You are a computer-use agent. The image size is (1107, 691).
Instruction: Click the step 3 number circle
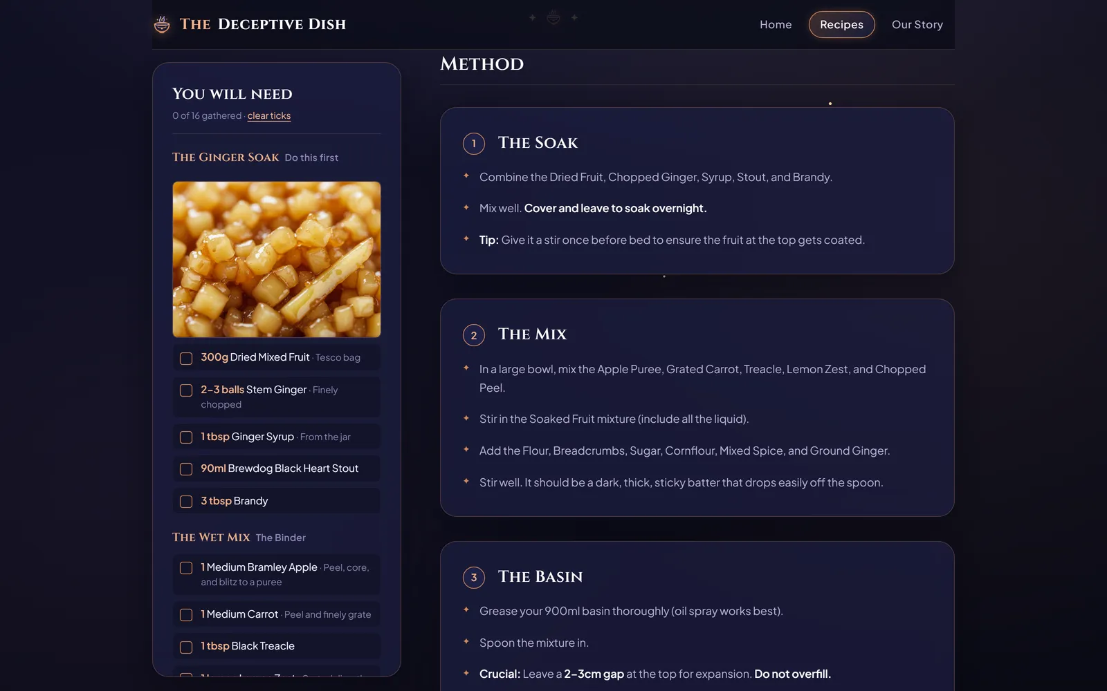pyautogui.click(x=474, y=578)
